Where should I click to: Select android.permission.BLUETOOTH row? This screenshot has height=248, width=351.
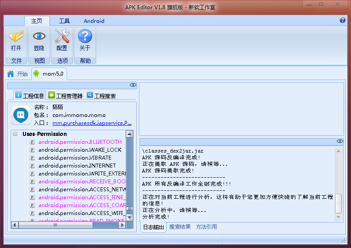[x=80, y=142]
